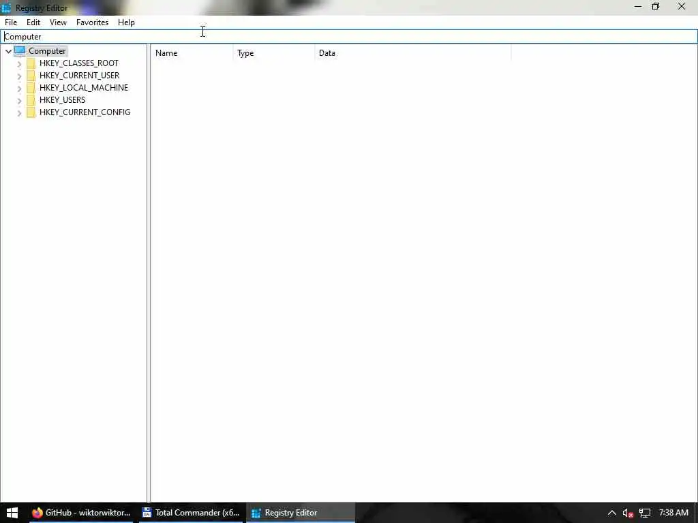
Task: Select the HKEY_LOCAL_MACHINE key label
Action: pyautogui.click(x=84, y=88)
